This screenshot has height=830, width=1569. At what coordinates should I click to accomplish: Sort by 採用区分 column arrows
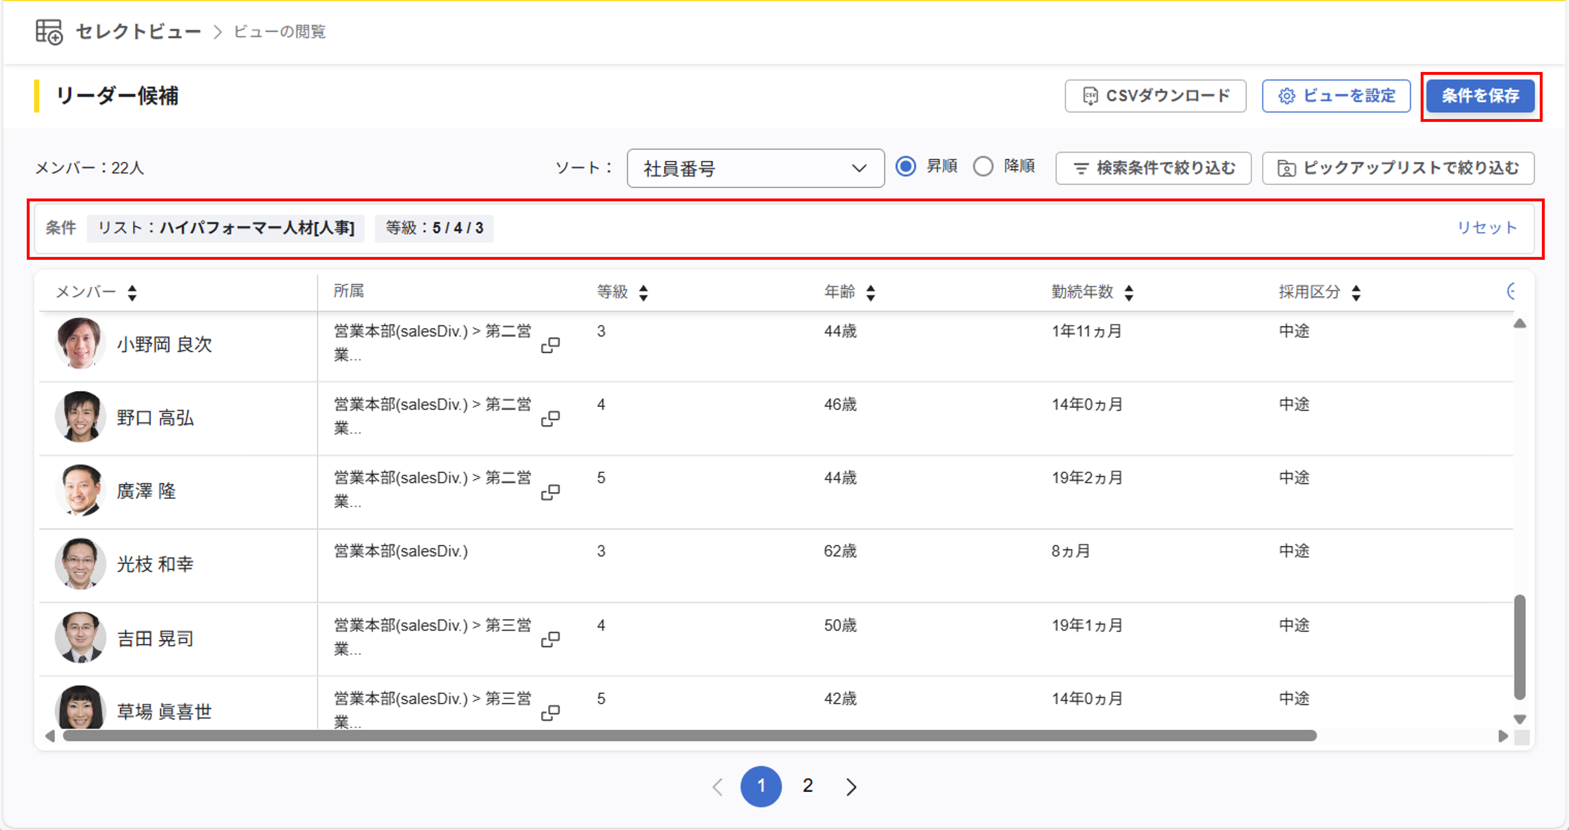click(x=1356, y=293)
